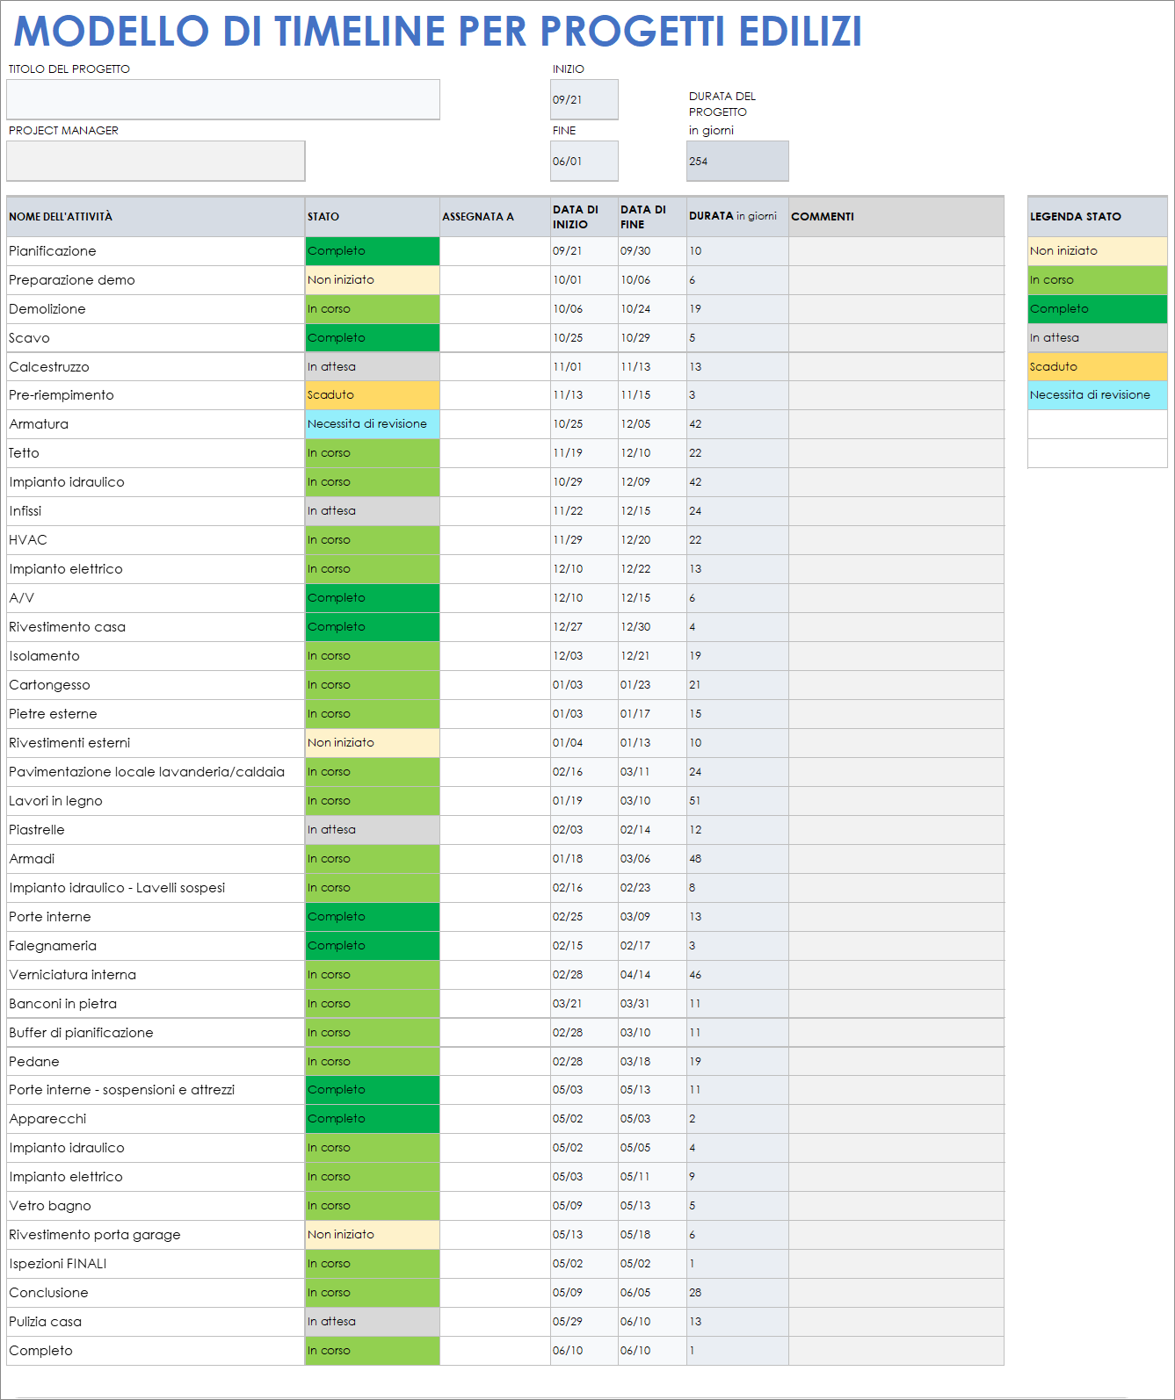Click Non iniziato status for Rivestimento porta garage
Image resolution: width=1175 pixels, height=1400 pixels.
pyautogui.click(x=373, y=1235)
